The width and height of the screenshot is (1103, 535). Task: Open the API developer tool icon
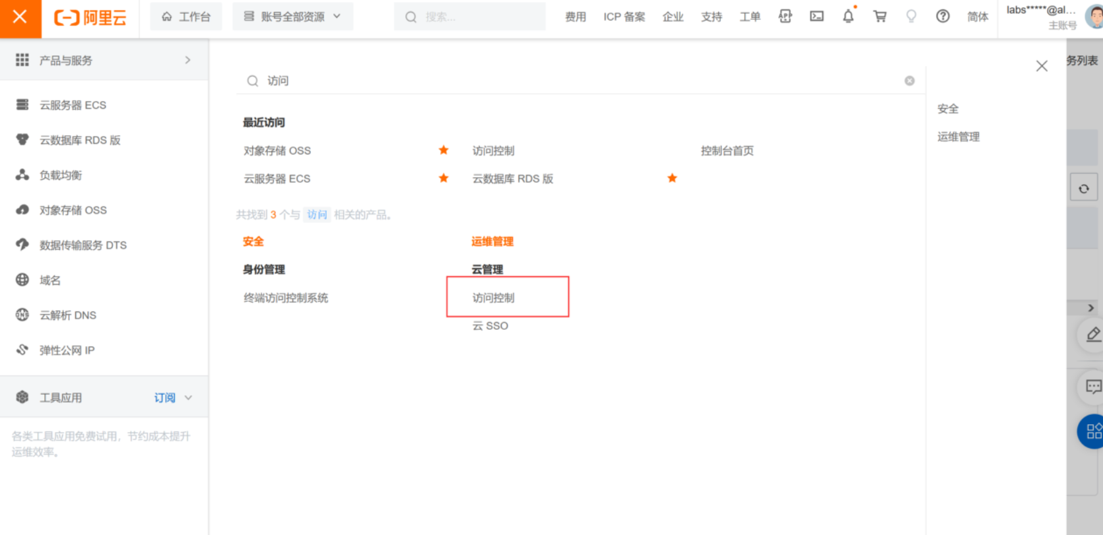click(x=785, y=16)
